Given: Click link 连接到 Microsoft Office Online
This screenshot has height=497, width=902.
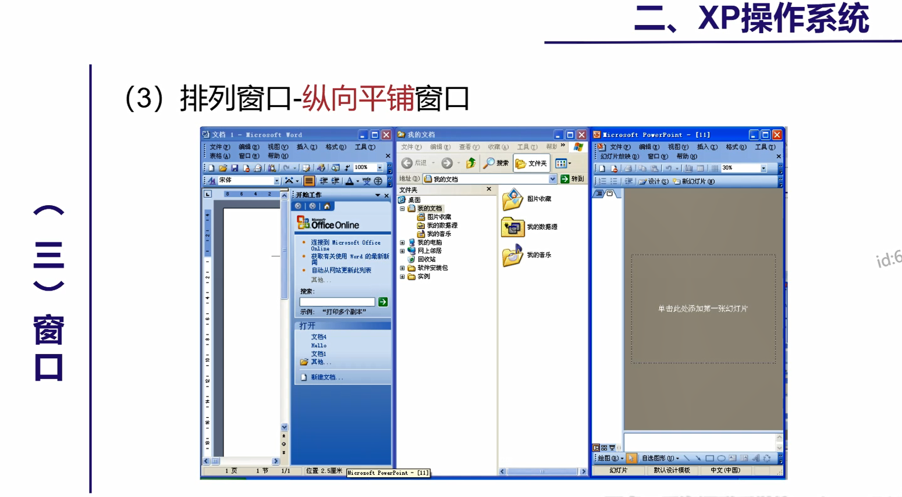Looking at the screenshot, I should pos(346,245).
